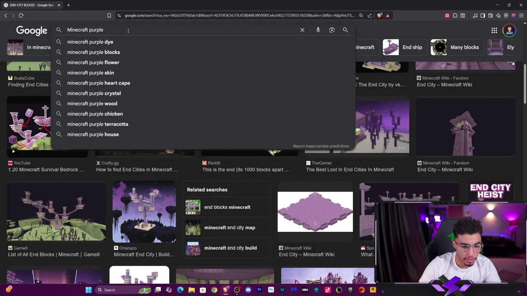
Task: Open the red recorder extension
Action: click(x=447, y=16)
